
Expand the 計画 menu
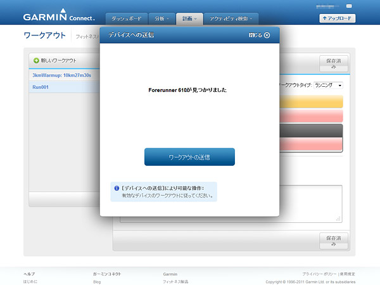click(189, 18)
